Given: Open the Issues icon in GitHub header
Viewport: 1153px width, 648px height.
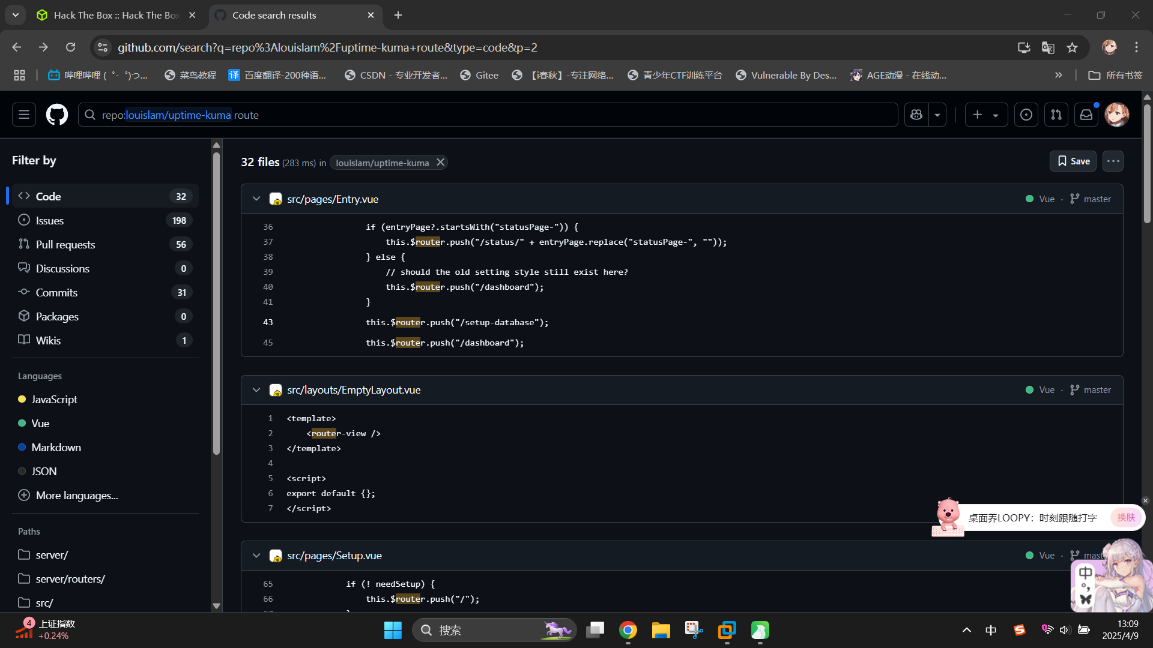Looking at the screenshot, I should (x=1026, y=115).
